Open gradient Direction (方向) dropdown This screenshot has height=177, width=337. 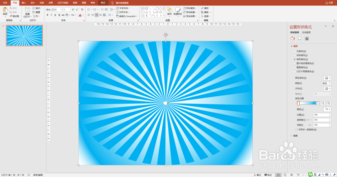[x=327, y=88]
